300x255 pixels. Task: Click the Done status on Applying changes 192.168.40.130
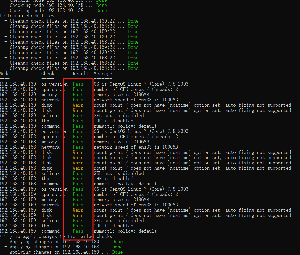(117, 242)
